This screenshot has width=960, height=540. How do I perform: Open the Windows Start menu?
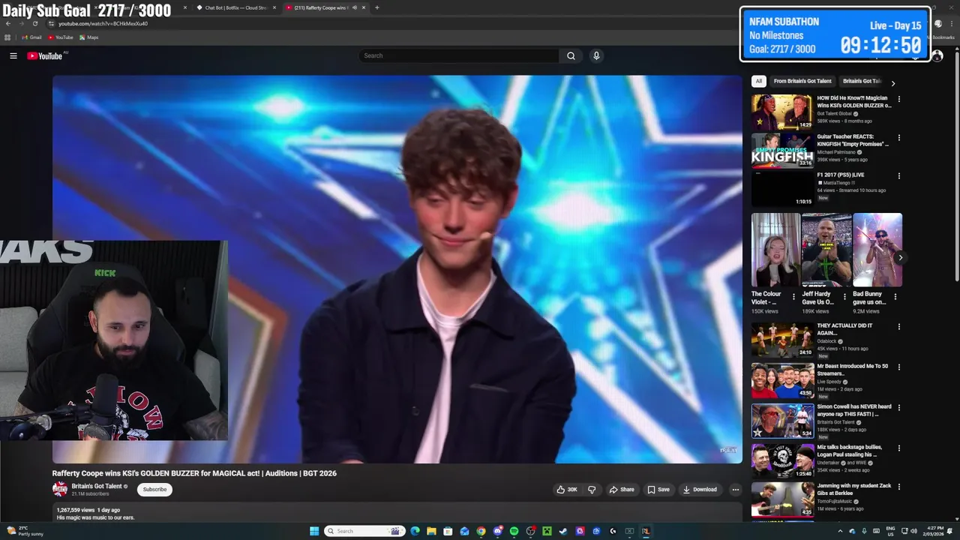(314, 531)
